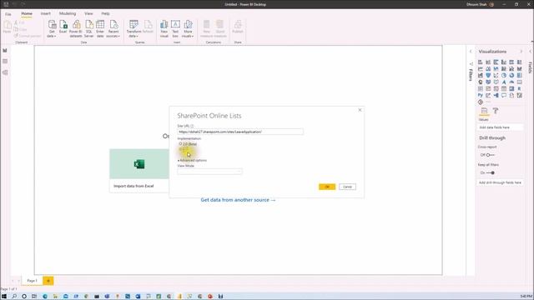Switch to Data view in left sidebar
This screenshot has width=534, height=300.
pyautogui.click(x=5, y=61)
